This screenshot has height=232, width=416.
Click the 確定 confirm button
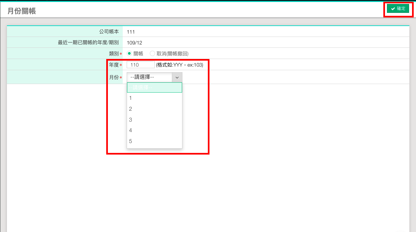tap(398, 9)
